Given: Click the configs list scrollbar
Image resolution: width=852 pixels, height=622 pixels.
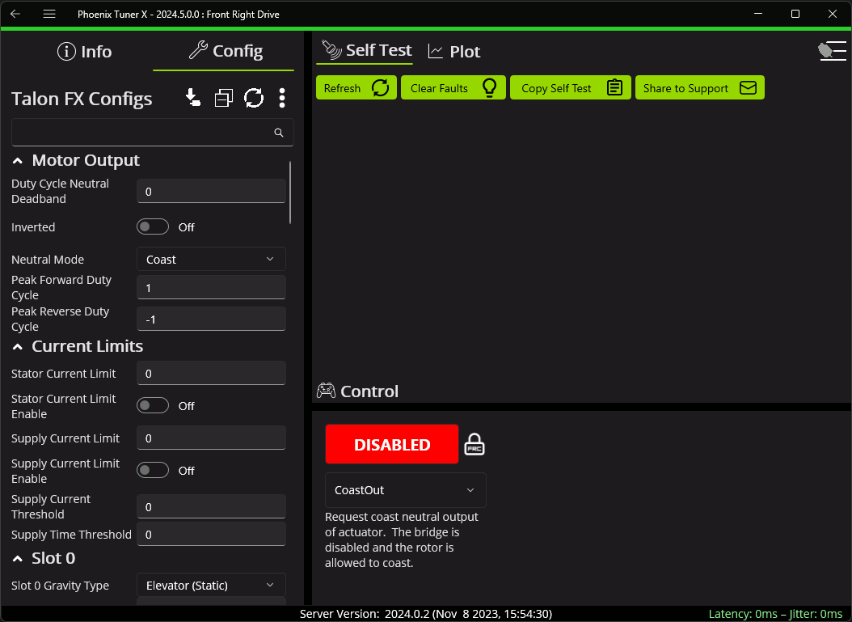Looking at the screenshot, I should click(290, 192).
